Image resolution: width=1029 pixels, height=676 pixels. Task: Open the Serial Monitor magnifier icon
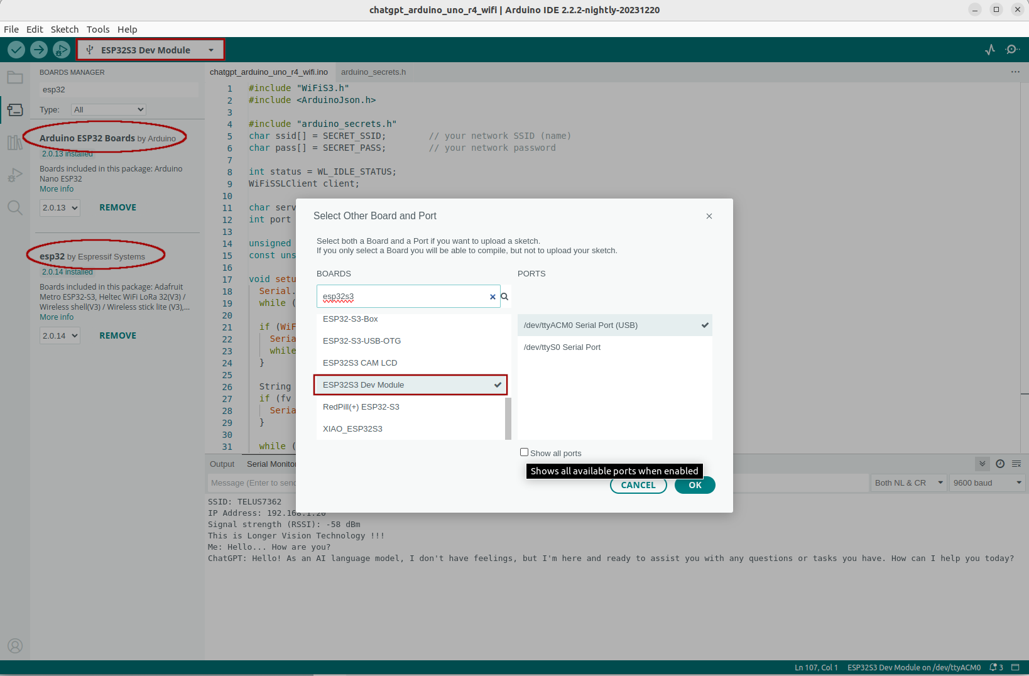1012,50
